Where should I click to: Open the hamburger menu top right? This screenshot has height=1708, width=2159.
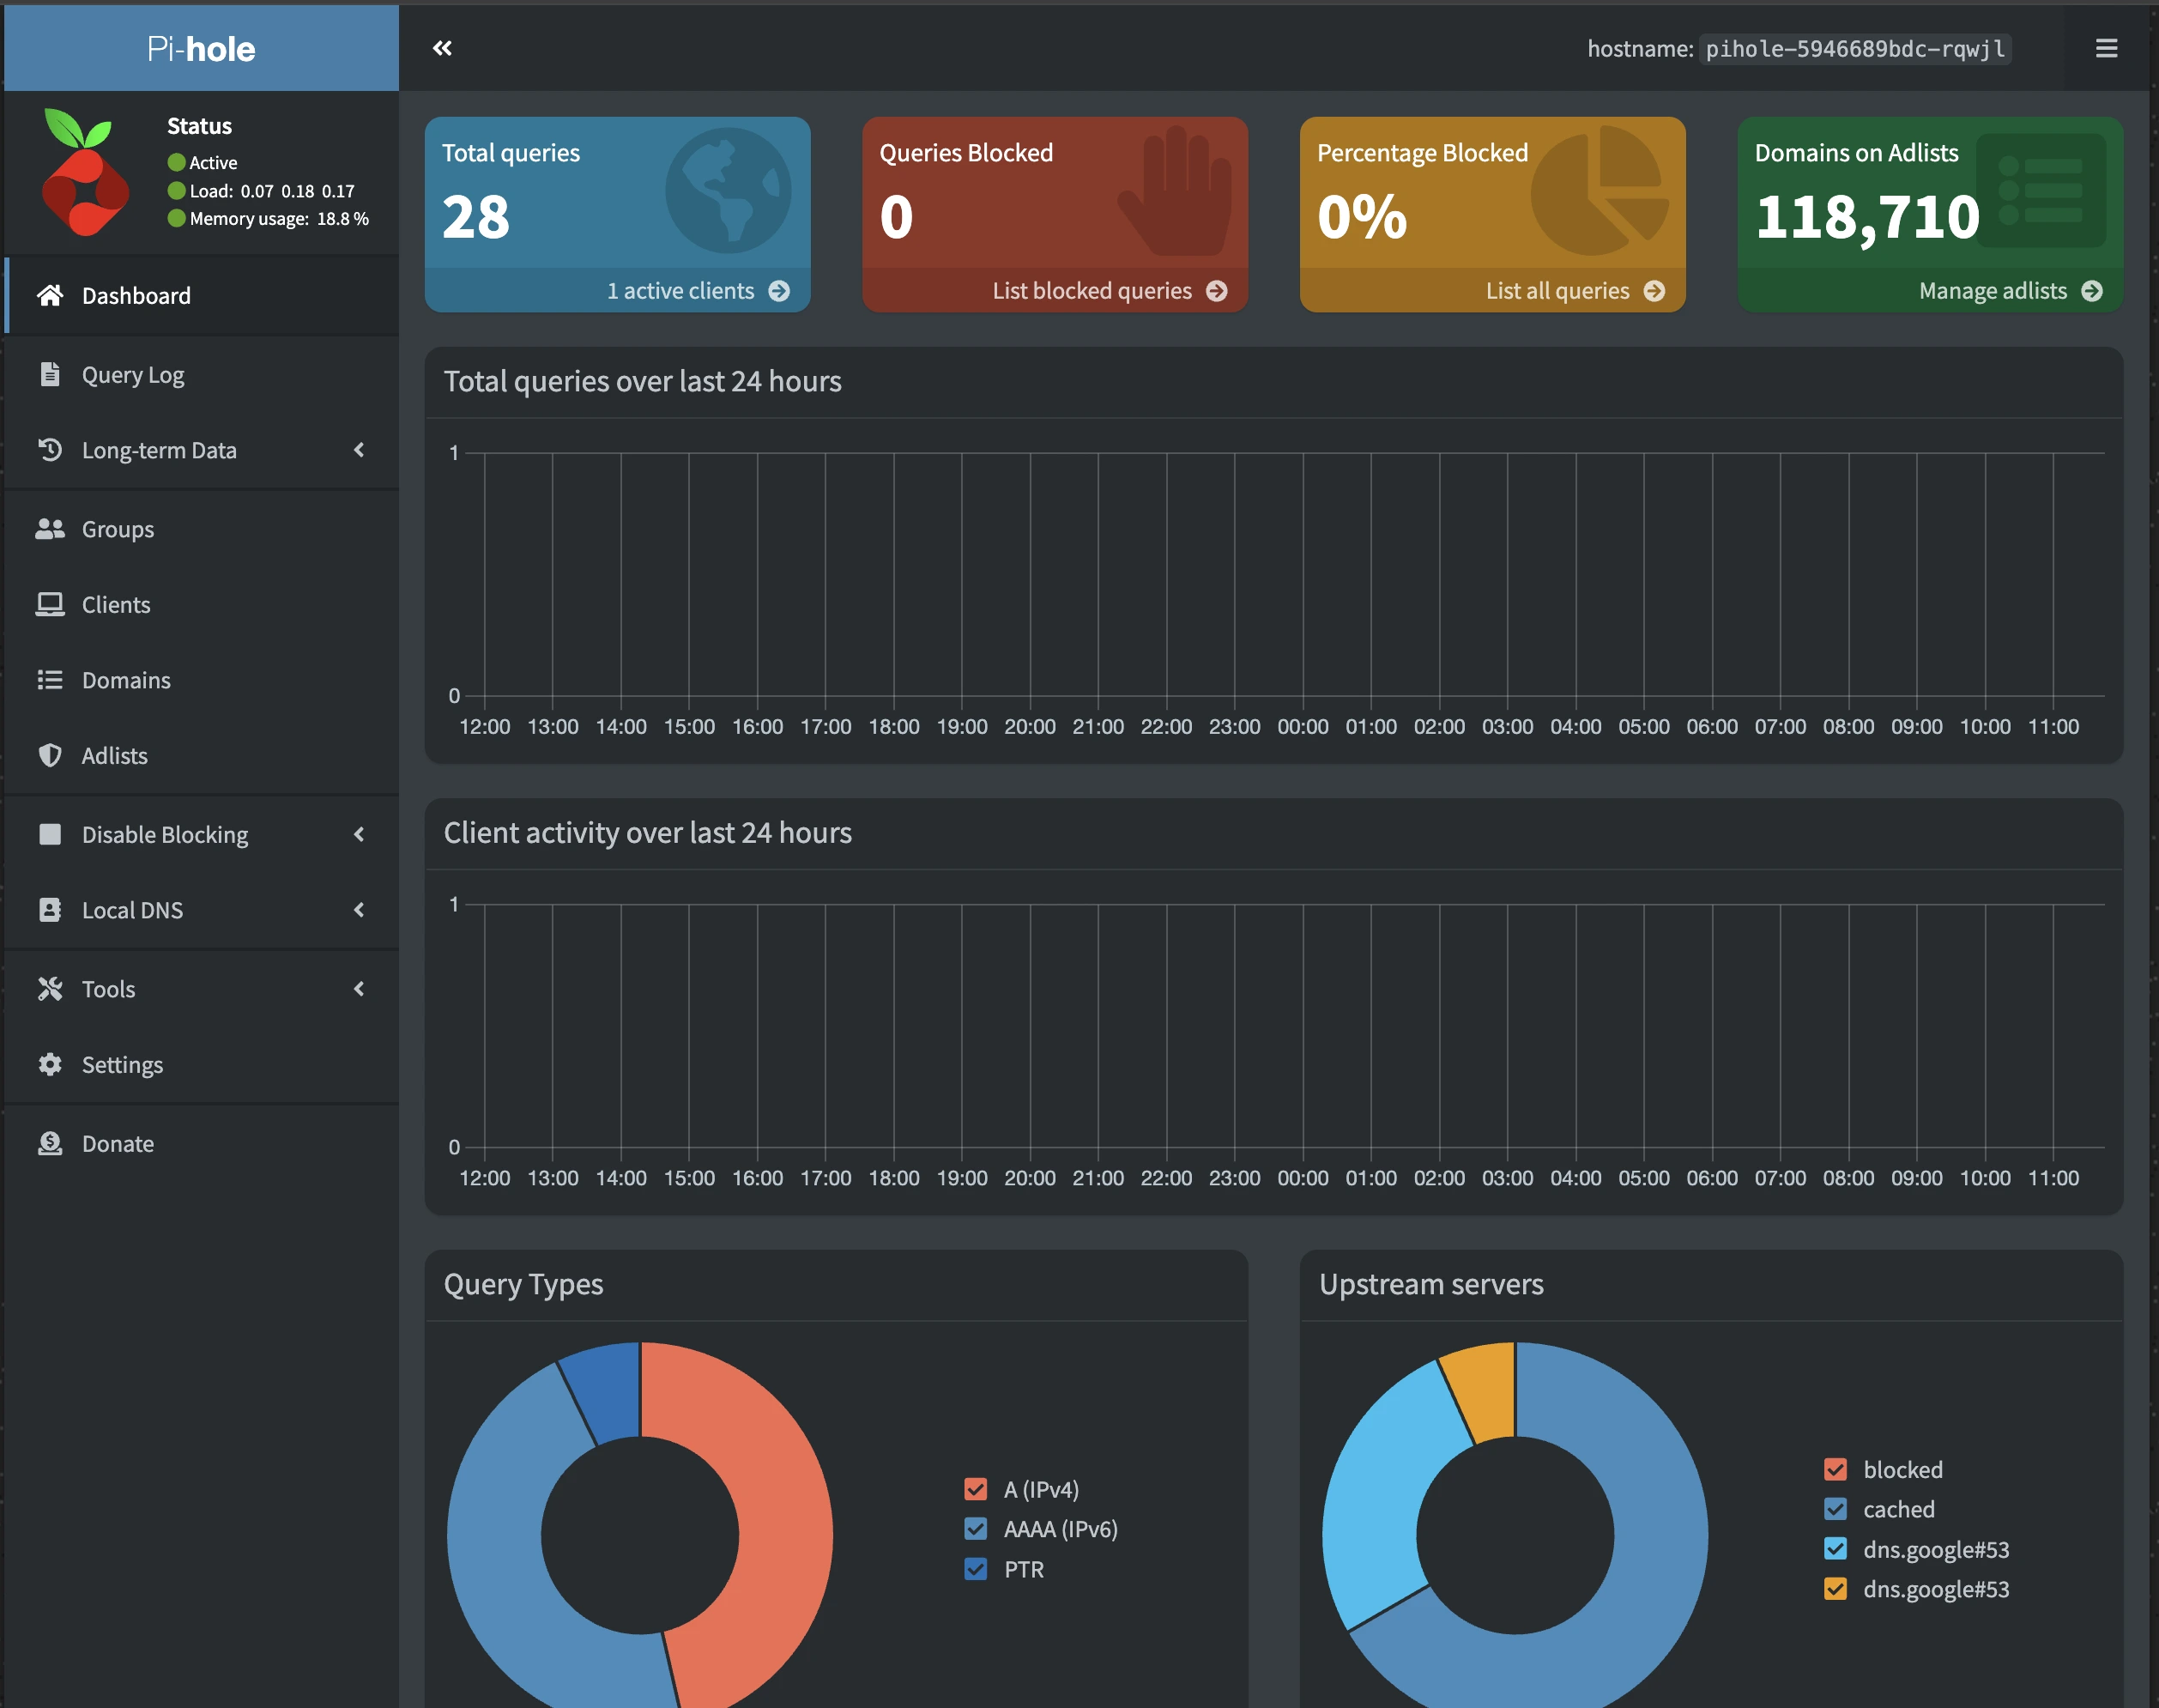(2105, 47)
